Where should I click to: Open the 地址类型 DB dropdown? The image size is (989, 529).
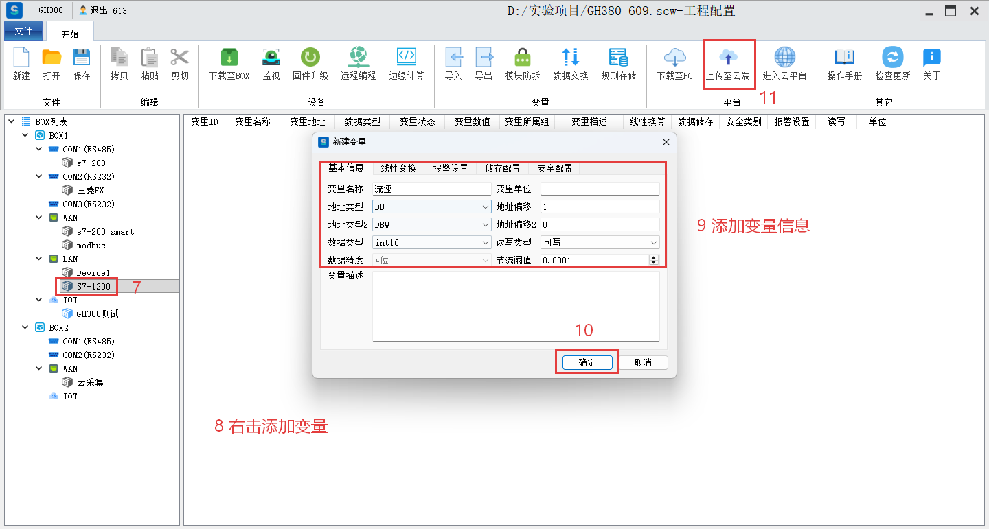[x=431, y=207]
